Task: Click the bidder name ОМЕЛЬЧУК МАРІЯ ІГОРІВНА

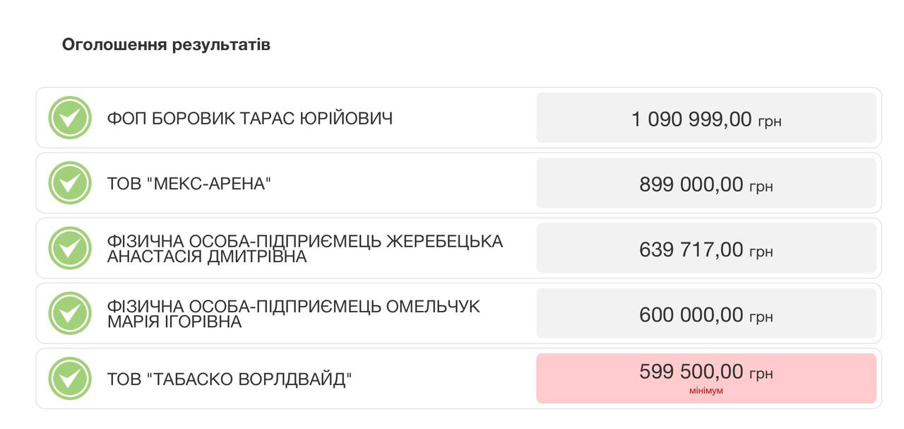Action: click(x=293, y=314)
